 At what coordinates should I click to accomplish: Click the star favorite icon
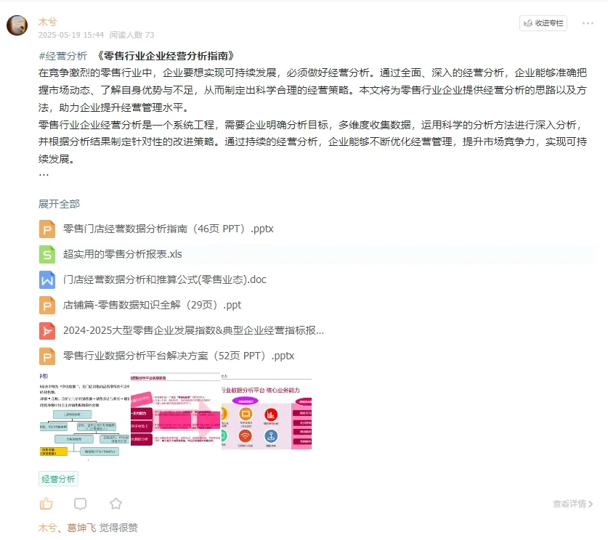(115, 504)
